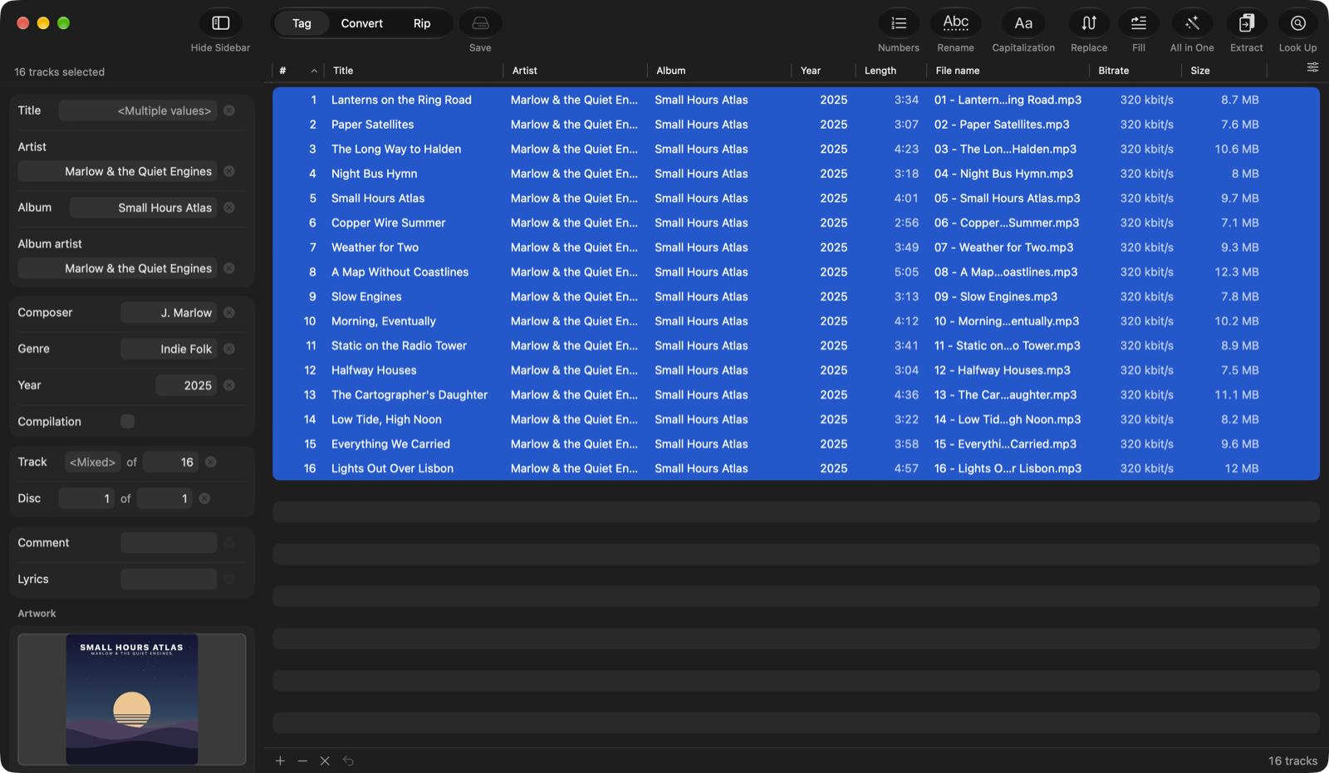Open the Extract tool
The image size is (1329, 773).
[1247, 23]
